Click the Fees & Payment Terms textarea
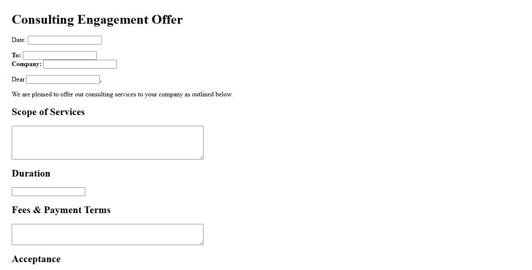This screenshot has width=532, height=270. coord(107,234)
